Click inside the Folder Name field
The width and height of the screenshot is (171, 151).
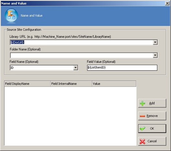[x=82, y=55]
